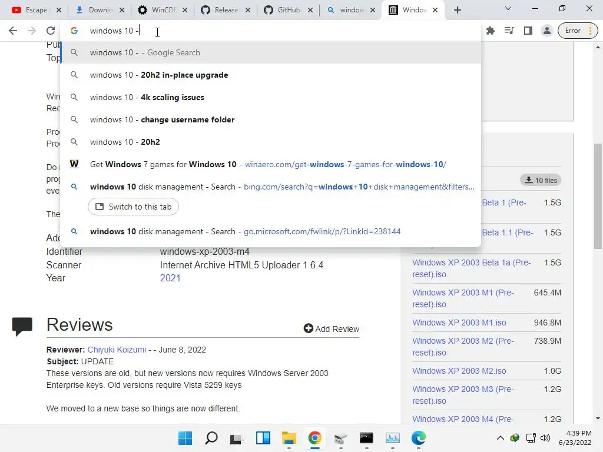The width and height of the screenshot is (603, 452).
Task: Click the Error update button
Action: 578,31
